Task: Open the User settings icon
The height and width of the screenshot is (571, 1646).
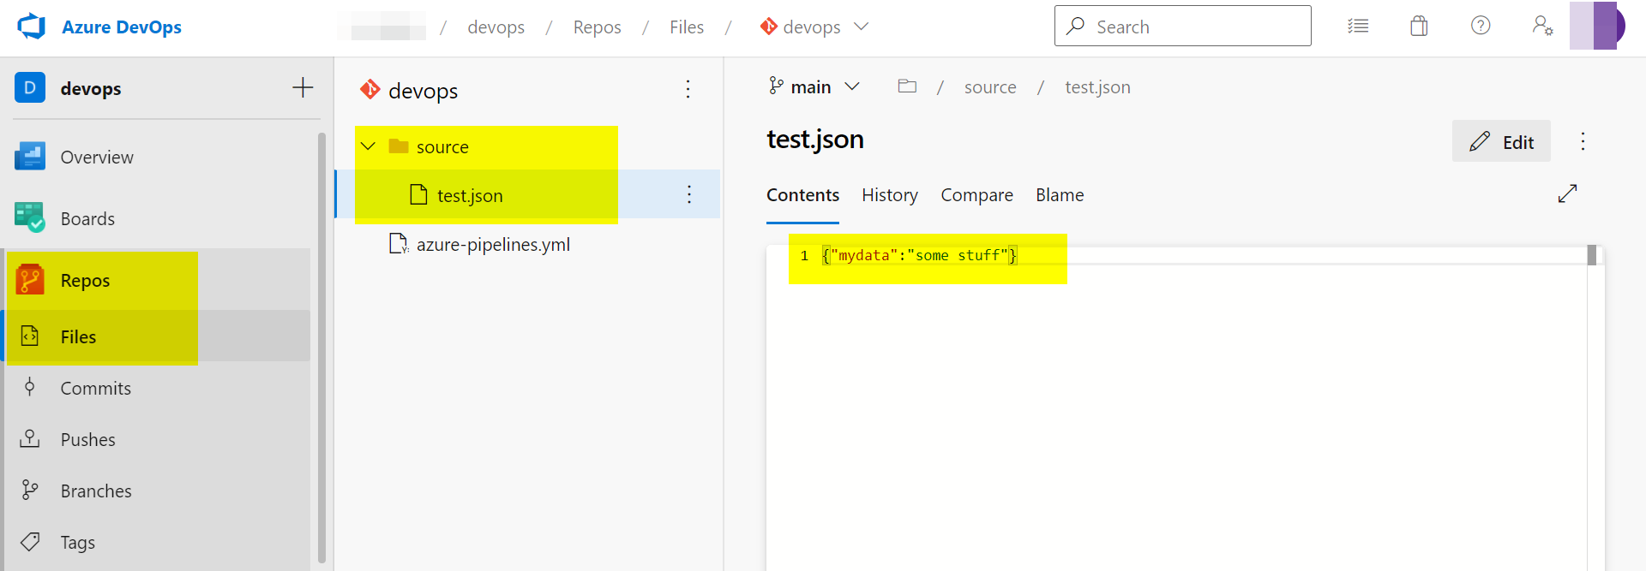Action: click(x=1542, y=26)
